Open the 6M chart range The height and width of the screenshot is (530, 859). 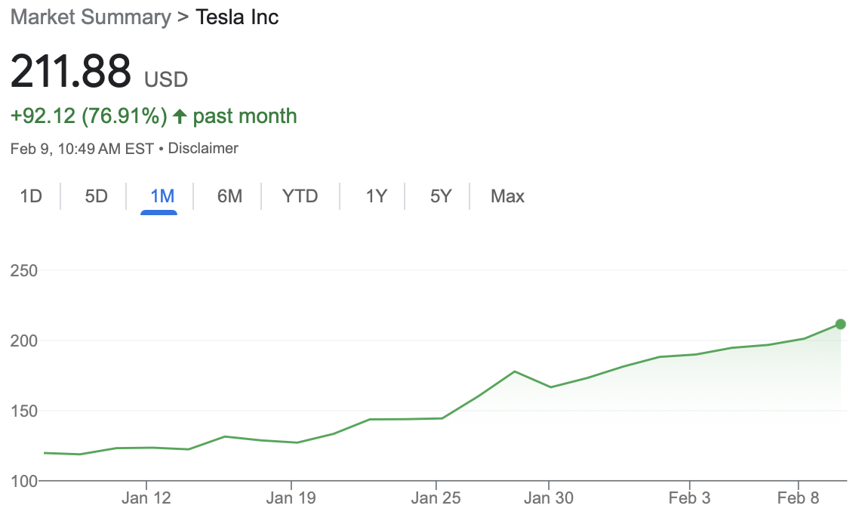click(229, 197)
